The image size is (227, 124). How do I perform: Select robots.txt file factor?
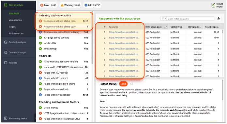(x=63, y=43)
